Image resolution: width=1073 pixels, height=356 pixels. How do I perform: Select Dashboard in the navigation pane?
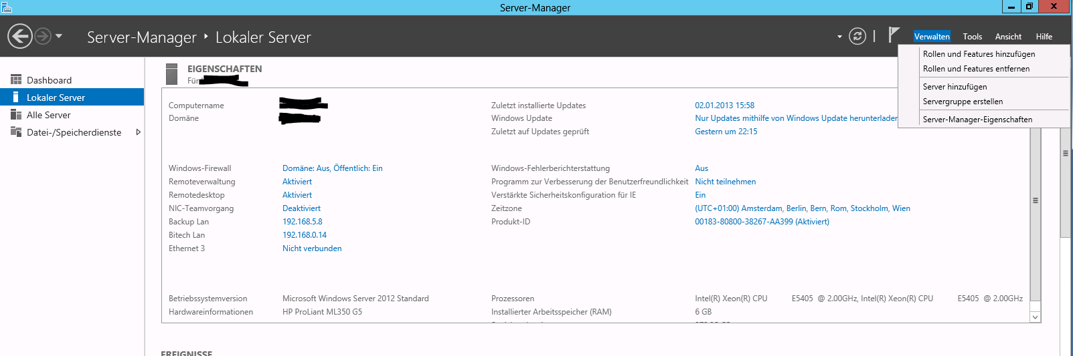(72, 80)
